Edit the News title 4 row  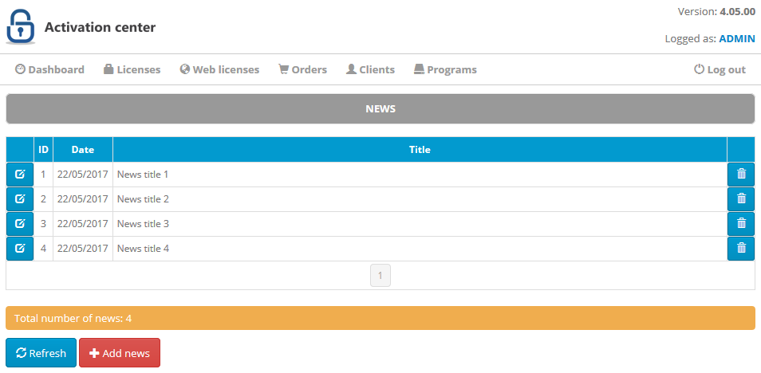[x=20, y=249]
